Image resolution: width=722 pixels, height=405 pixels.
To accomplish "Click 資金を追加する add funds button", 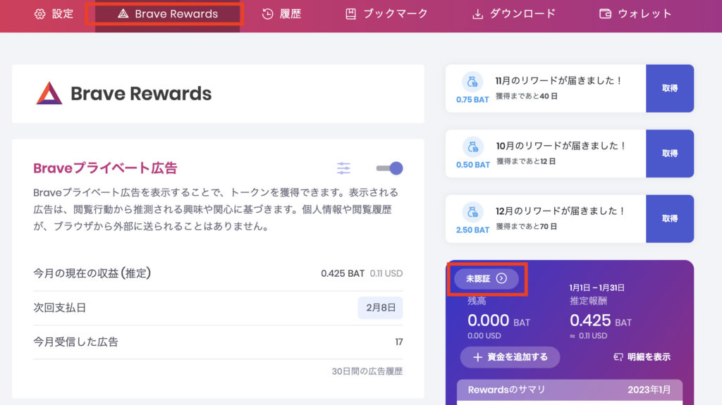I will pyautogui.click(x=510, y=357).
